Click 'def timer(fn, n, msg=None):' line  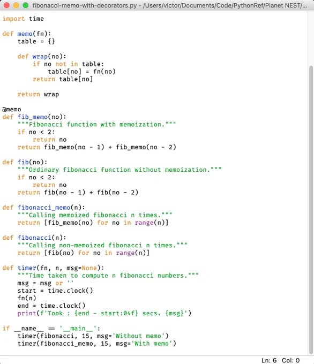click(53, 268)
